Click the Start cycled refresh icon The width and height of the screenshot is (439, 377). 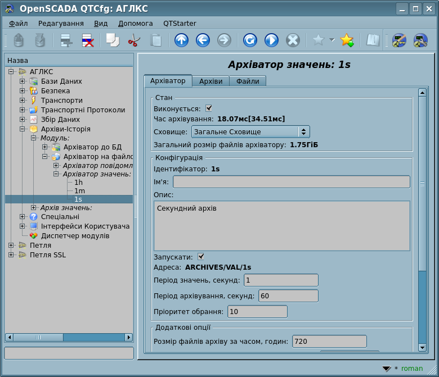click(x=271, y=40)
